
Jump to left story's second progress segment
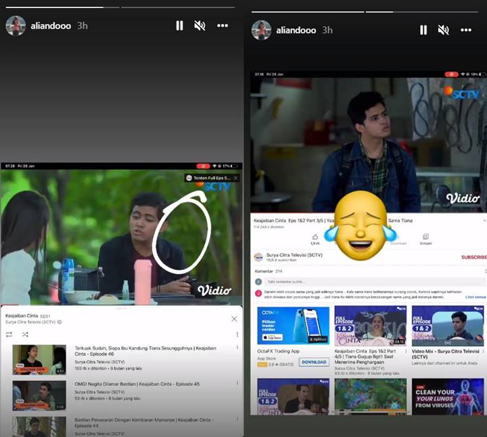tap(178, 7)
